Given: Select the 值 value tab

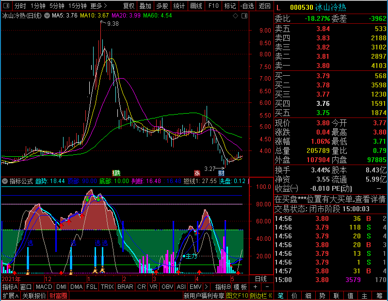Looking at the screenshot, I should 350,296.
